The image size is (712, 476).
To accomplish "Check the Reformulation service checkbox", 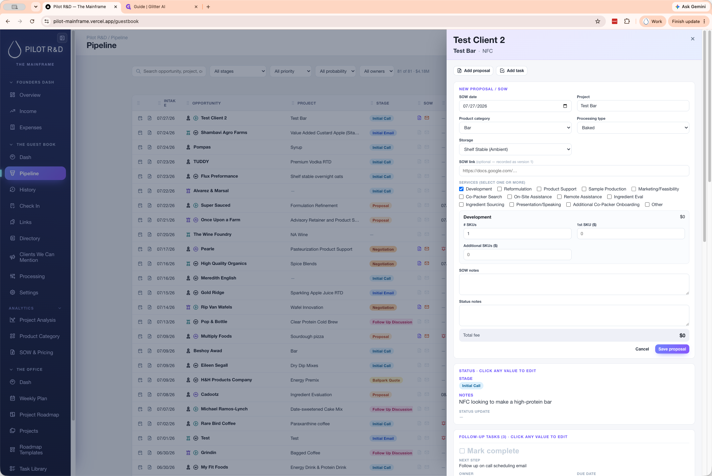I will click(x=499, y=189).
